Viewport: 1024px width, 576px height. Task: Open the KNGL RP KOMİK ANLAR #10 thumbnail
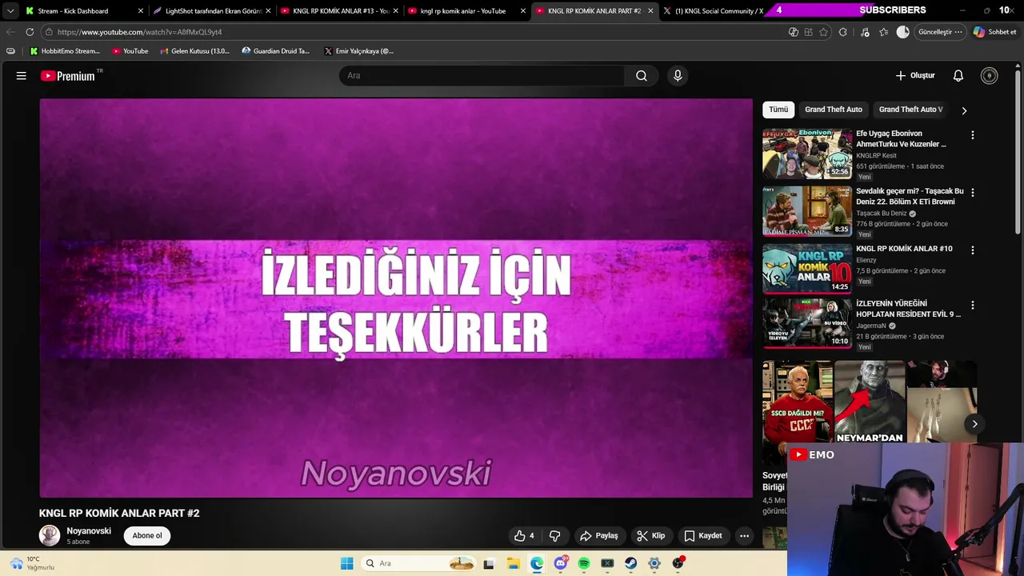(x=807, y=269)
